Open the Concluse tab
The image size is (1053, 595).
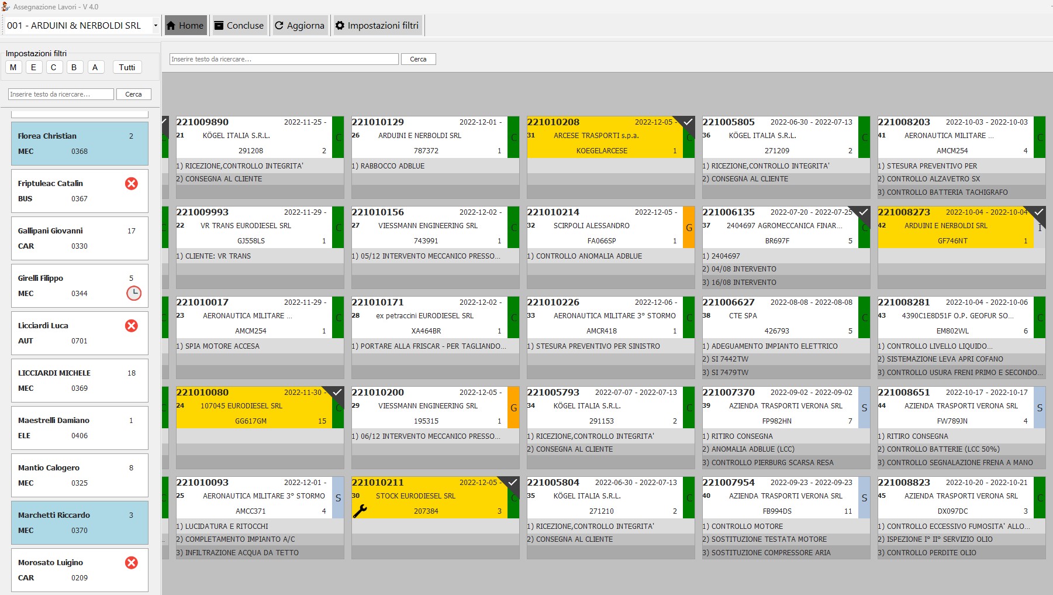[239, 26]
